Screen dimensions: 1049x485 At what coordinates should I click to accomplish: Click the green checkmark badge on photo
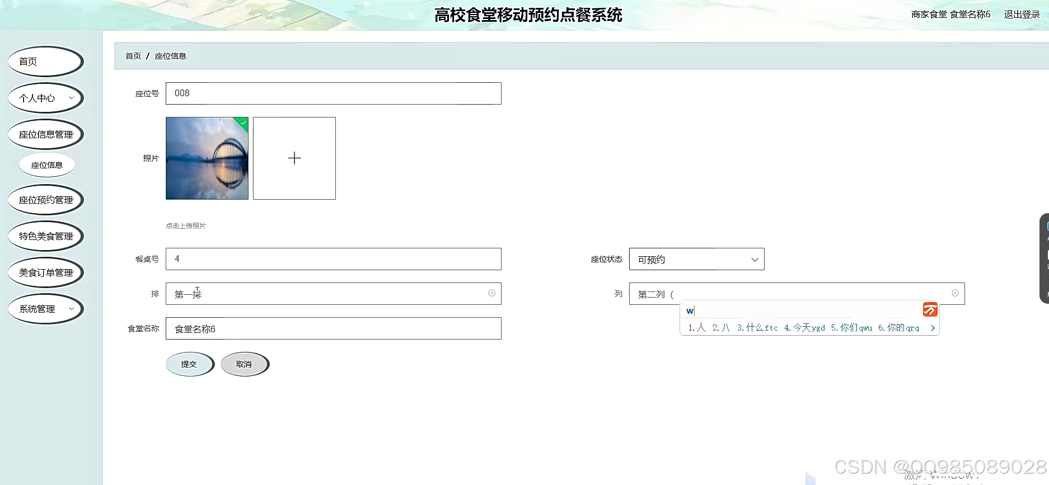coord(243,123)
